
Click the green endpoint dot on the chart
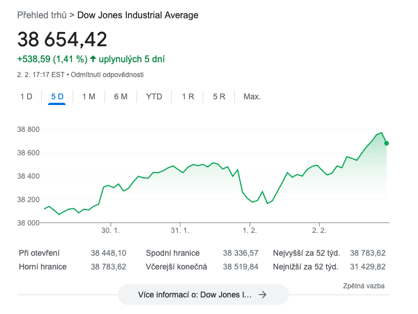(x=387, y=143)
